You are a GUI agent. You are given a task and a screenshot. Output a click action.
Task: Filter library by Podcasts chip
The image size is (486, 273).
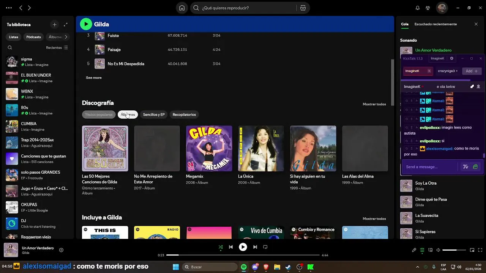pyautogui.click(x=33, y=37)
